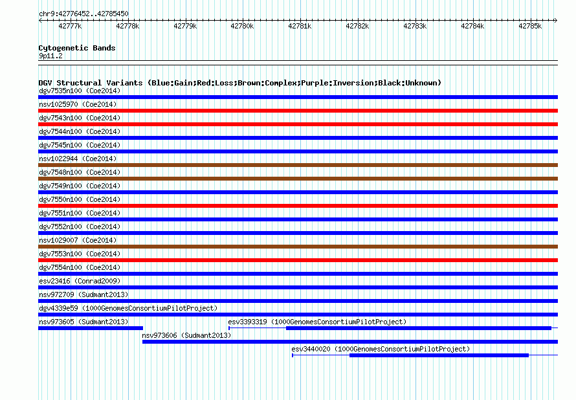This screenshot has height=400, width=576.
Task: Click the Cytogenetic Bands track title
Action: (x=77, y=48)
